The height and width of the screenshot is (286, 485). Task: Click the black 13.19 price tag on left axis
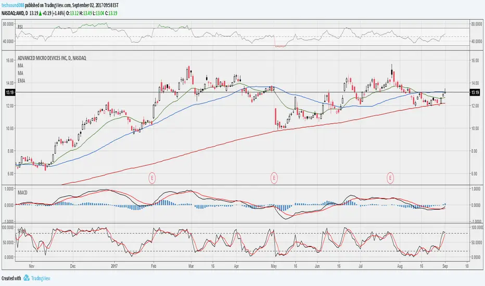click(10, 93)
